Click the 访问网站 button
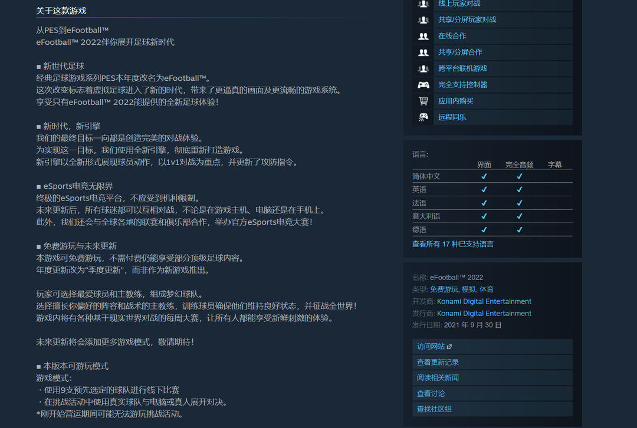The image size is (637, 428). 492,347
